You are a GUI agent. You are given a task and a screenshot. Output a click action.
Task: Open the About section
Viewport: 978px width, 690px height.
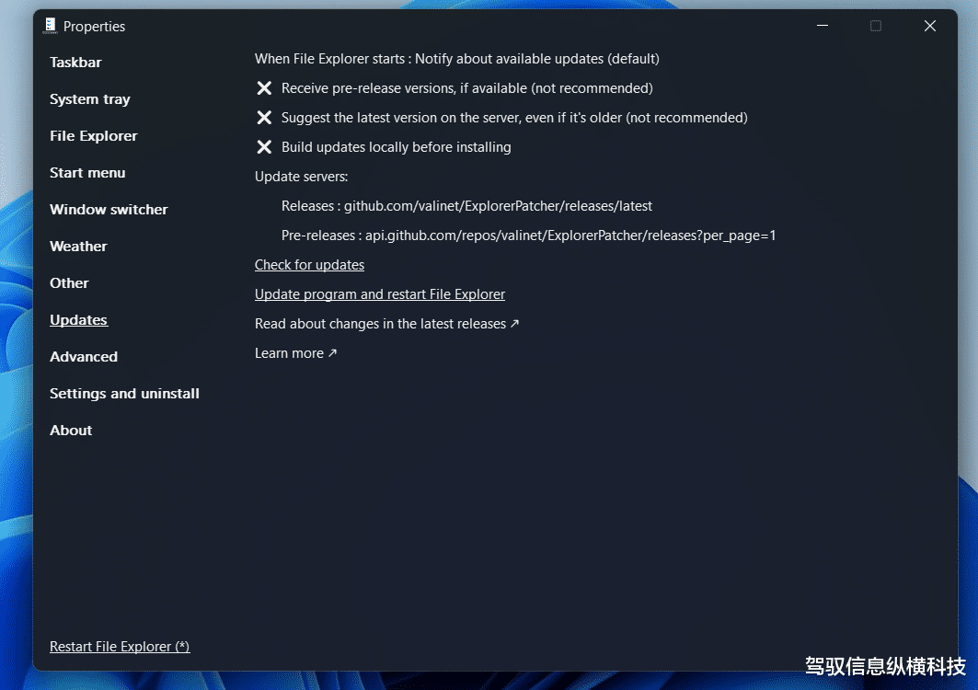71,431
